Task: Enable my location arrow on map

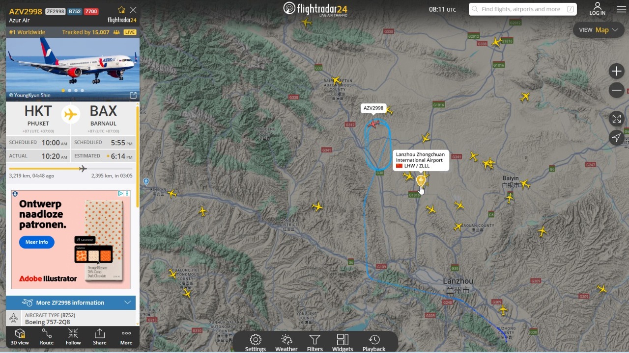Action: (x=616, y=138)
